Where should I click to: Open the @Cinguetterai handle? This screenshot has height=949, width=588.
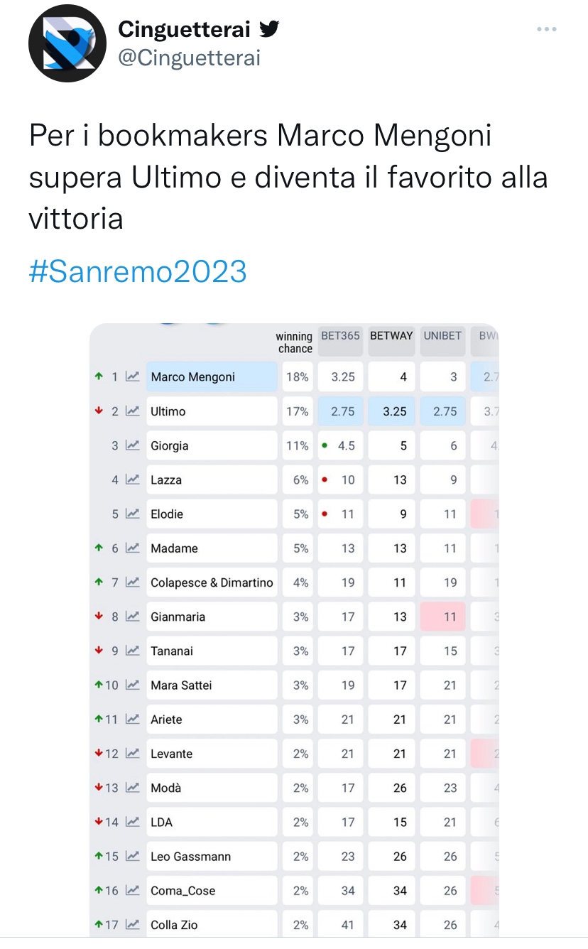190,58
